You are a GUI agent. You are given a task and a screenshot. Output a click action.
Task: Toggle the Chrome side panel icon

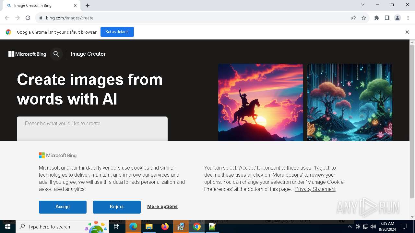(x=387, y=18)
